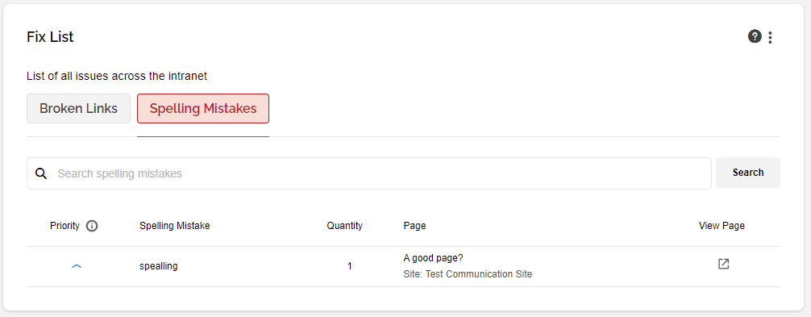Select the Spelling Mistakes tab

click(x=203, y=109)
